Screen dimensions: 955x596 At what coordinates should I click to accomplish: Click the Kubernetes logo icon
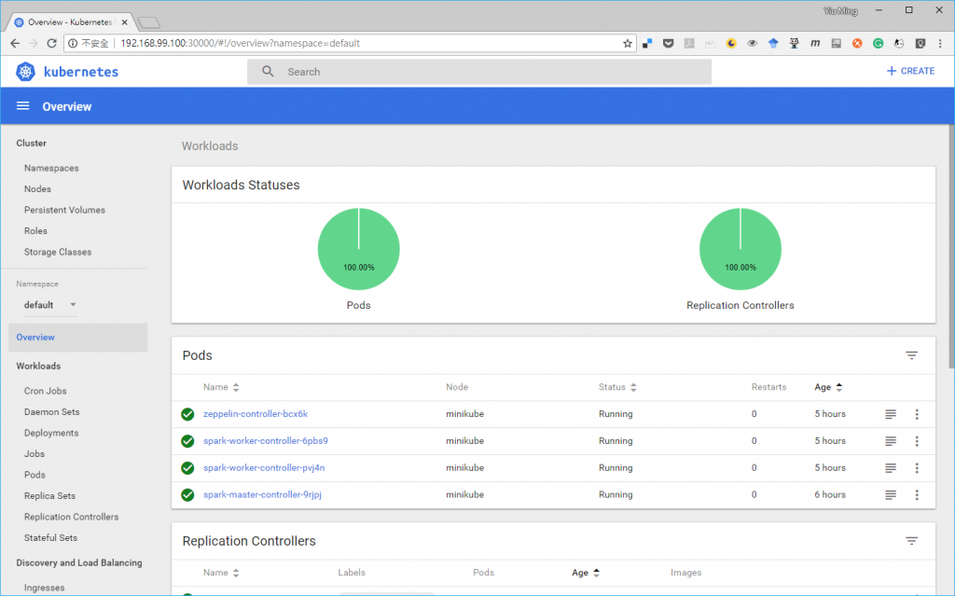25,72
